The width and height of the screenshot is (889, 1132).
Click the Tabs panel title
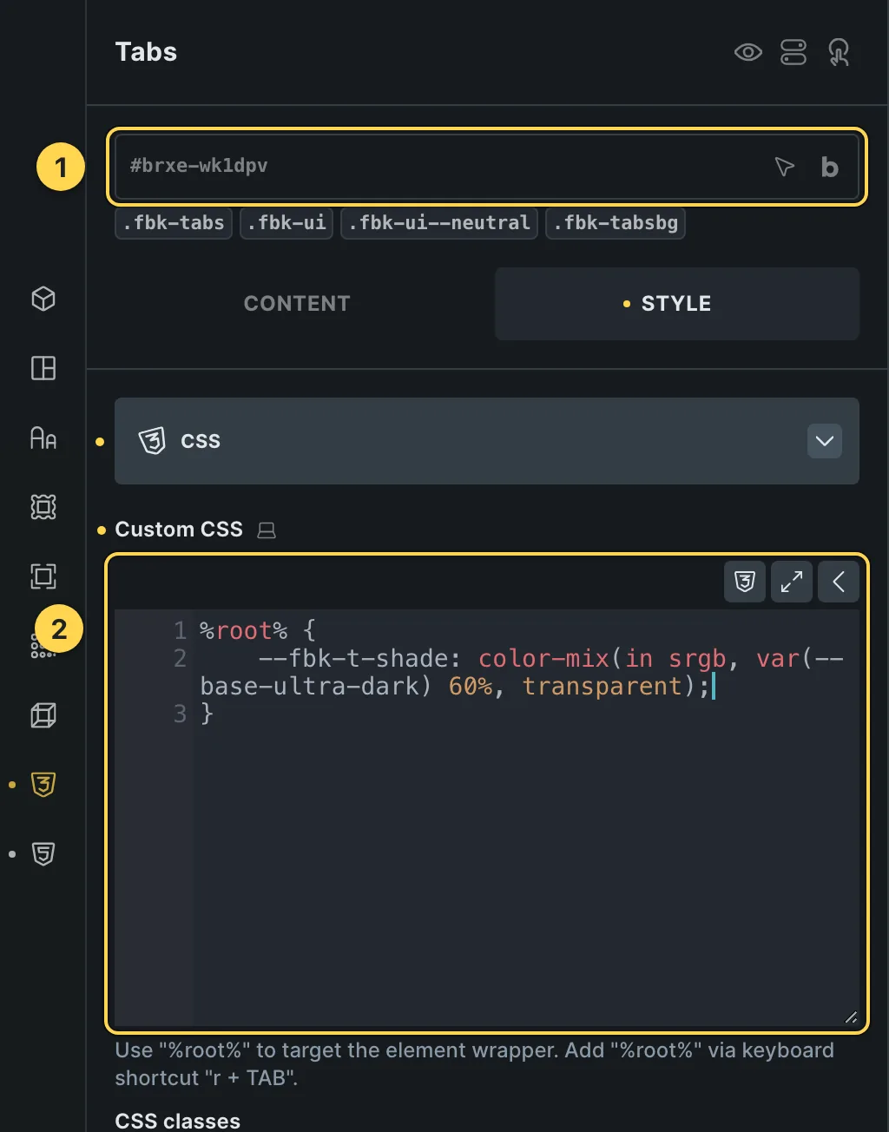pos(146,52)
